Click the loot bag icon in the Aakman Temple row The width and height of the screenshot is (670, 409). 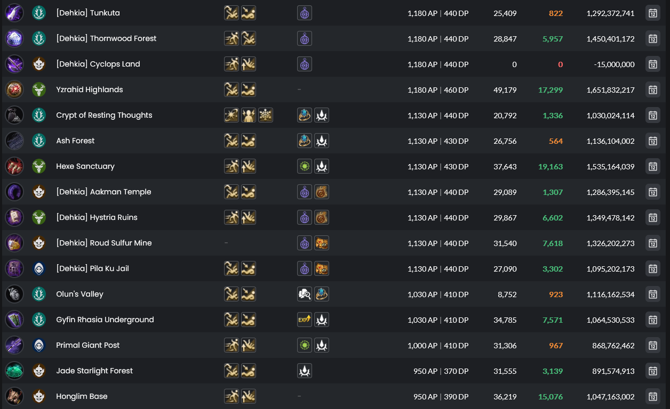tap(322, 192)
